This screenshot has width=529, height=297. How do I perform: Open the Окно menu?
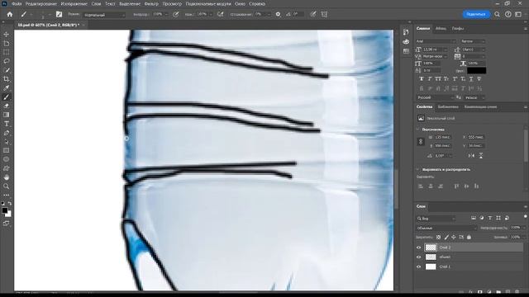coord(240,4)
